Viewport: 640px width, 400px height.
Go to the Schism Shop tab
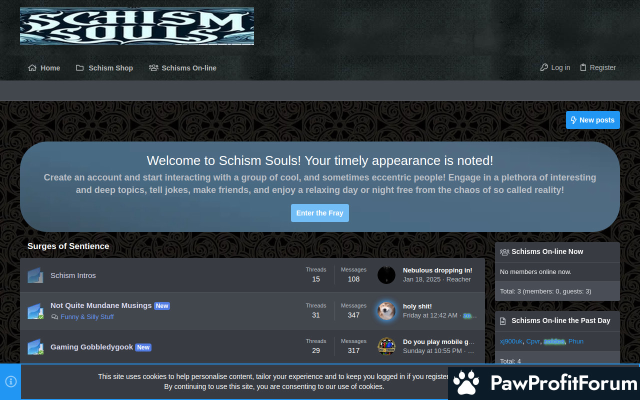point(104,68)
